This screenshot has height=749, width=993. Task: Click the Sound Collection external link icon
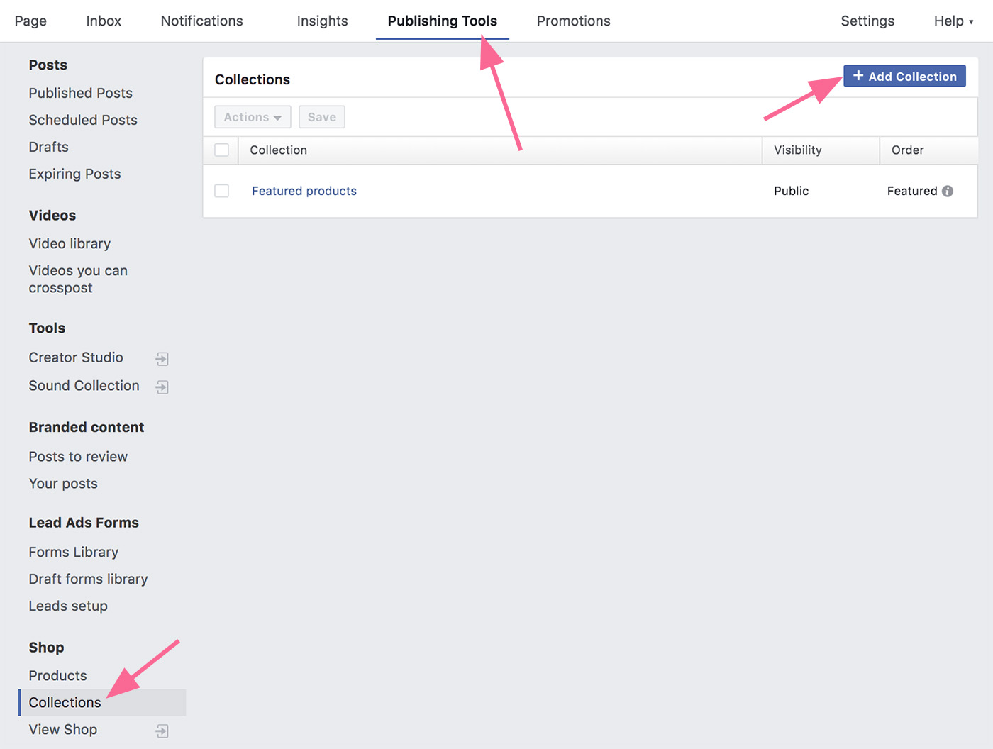[162, 387]
